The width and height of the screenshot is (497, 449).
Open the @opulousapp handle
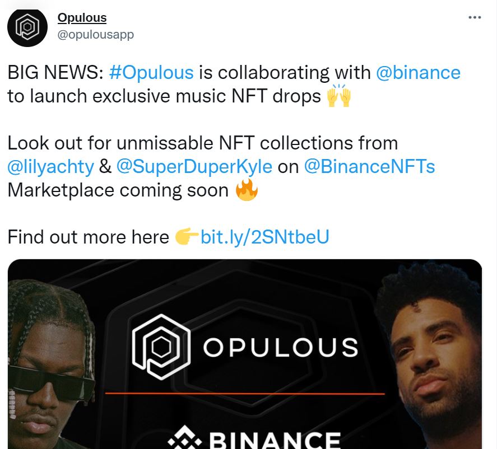pyautogui.click(x=96, y=34)
